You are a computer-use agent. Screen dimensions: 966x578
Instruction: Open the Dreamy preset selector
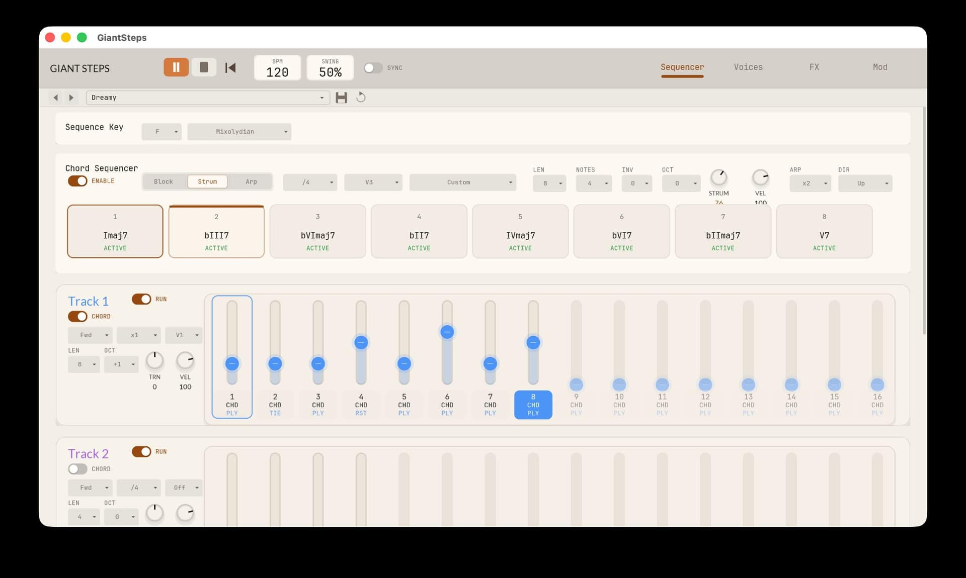tap(207, 98)
